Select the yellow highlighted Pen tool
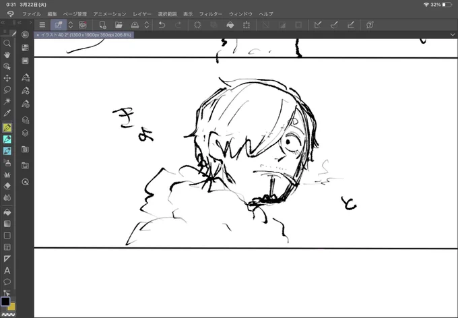Viewport: 458px width, 318px height. 7,128
